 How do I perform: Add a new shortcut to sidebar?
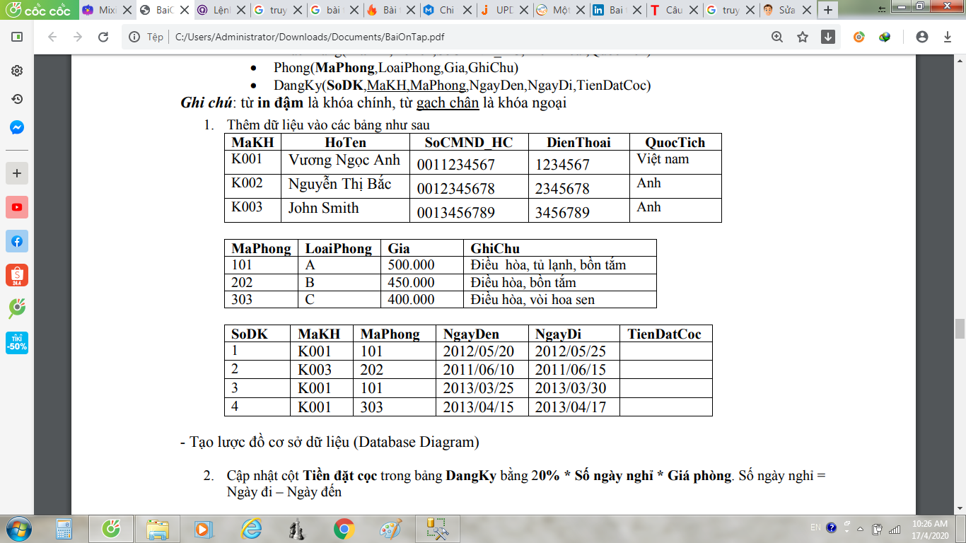(17, 173)
